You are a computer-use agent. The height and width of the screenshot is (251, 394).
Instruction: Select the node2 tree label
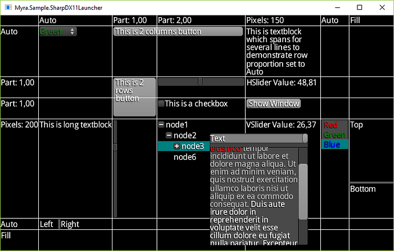184,136
